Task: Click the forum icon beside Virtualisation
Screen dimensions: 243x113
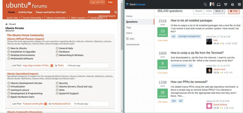Action: (x=9, y=86)
